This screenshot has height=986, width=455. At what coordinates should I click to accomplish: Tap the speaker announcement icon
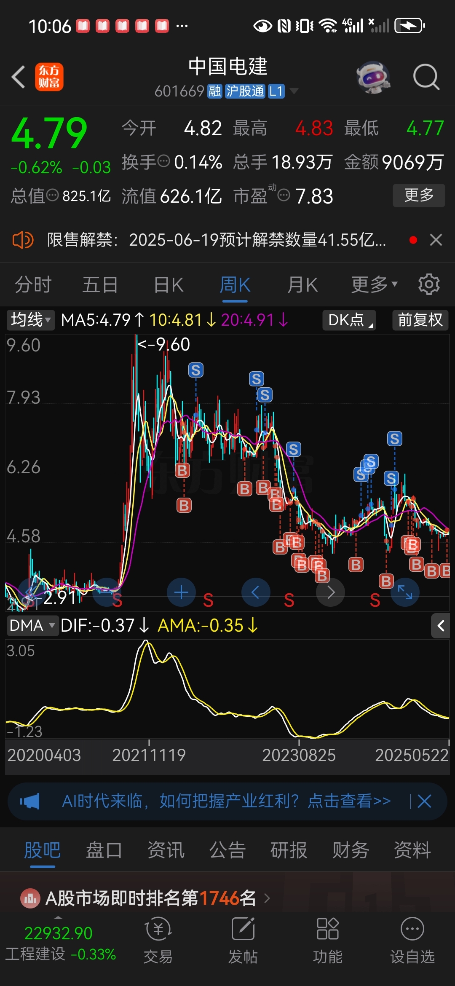pyautogui.click(x=23, y=240)
